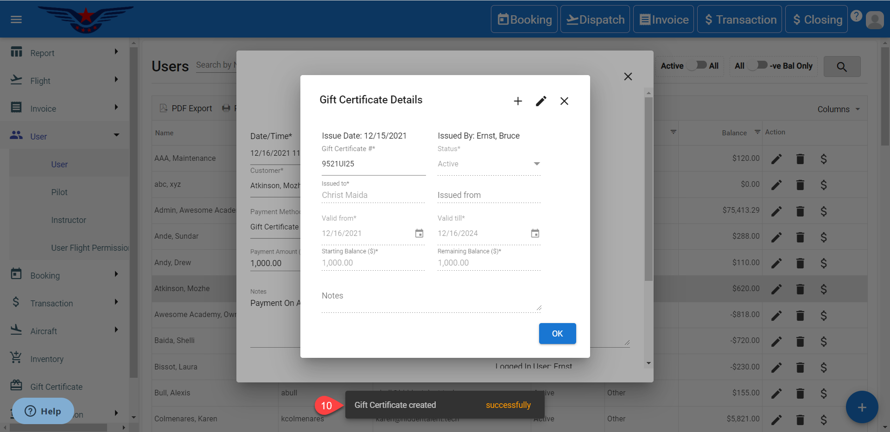
Task: Open the Columns dropdown
Action: (839, 109)
